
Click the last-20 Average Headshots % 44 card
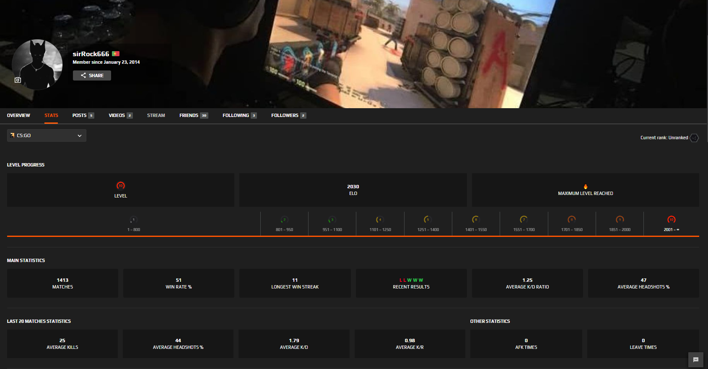[x=178, y=344]
